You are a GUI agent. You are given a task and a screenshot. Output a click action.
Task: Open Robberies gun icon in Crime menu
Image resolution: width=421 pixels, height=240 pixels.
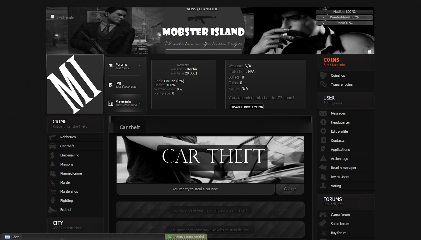pyautogui.click(x=52, y=137)
